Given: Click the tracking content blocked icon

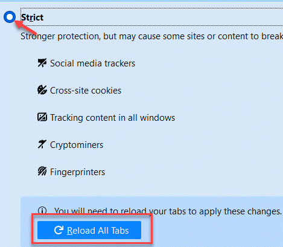Looking at the screenshot, I should [x=42, y=117].
